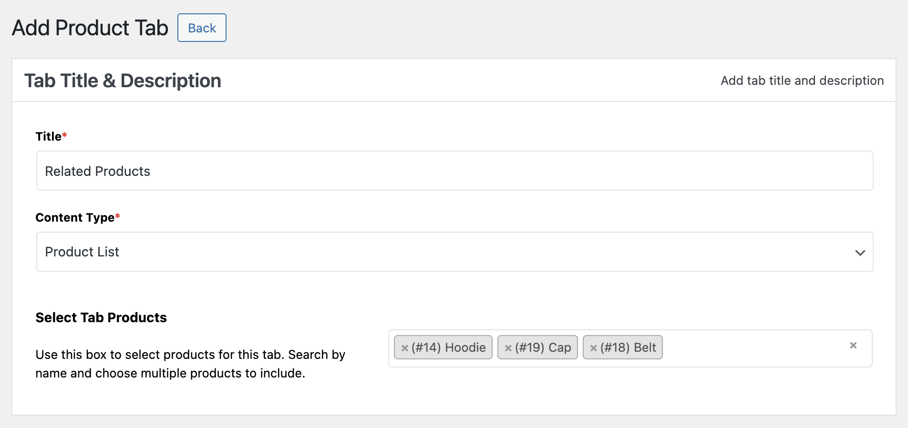The width and height of the screenshot is (908, 428).
Task: Click the Add Product Tab page heading
Action: pyautogui.click(x=90, y=28)
